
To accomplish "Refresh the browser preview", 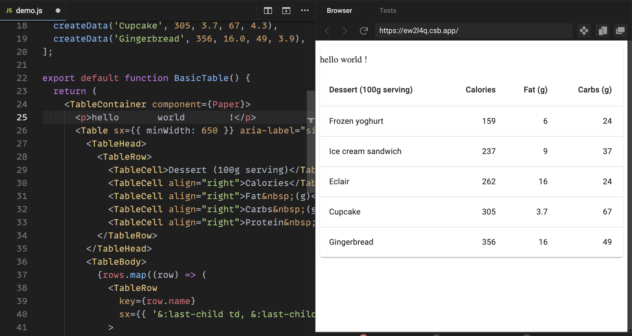I will click(363, 31).
